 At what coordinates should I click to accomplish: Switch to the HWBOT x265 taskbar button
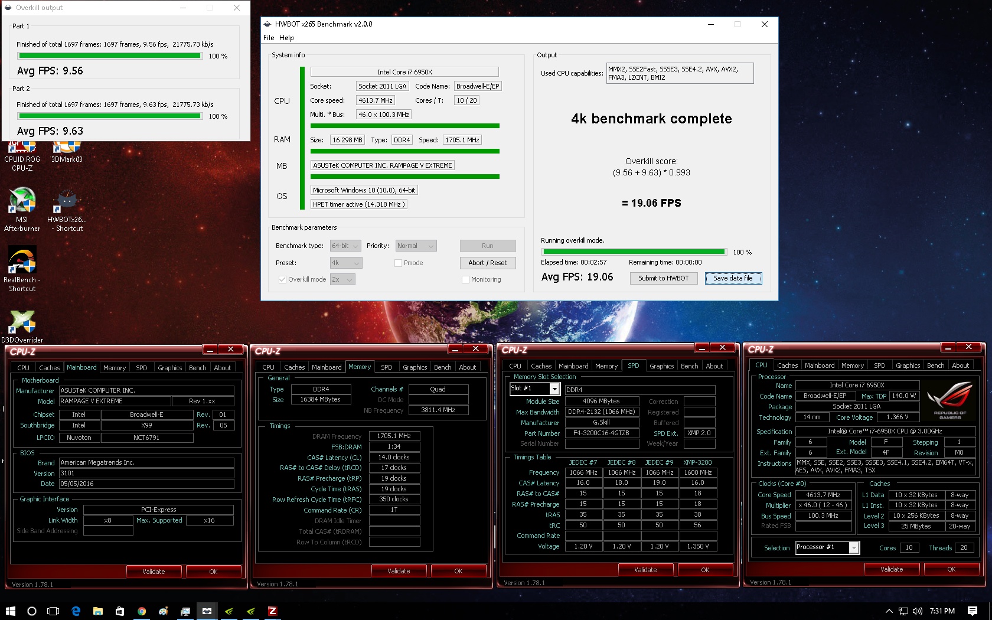click(x=207, y=611)
